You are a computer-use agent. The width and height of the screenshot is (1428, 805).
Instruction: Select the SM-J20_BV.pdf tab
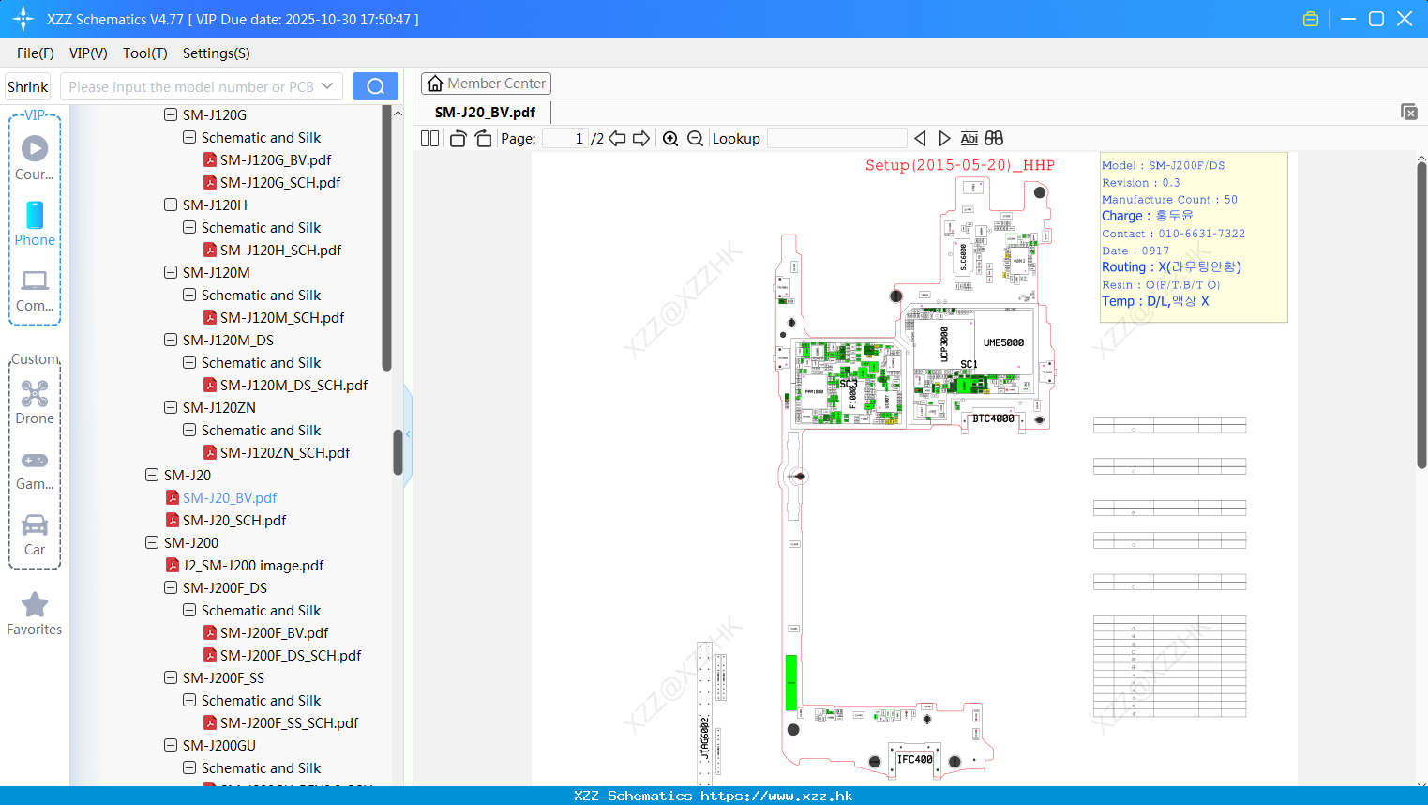click(485, 112)
